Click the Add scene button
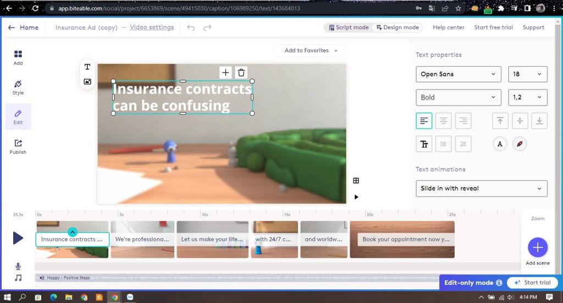The image size is (563, 303). click(537, 248)
